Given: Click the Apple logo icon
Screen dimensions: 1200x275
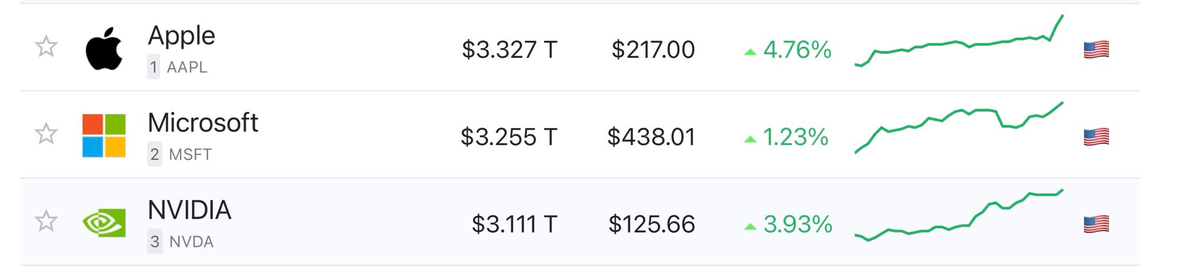Looking at the screenshot, I should point(104,49).
